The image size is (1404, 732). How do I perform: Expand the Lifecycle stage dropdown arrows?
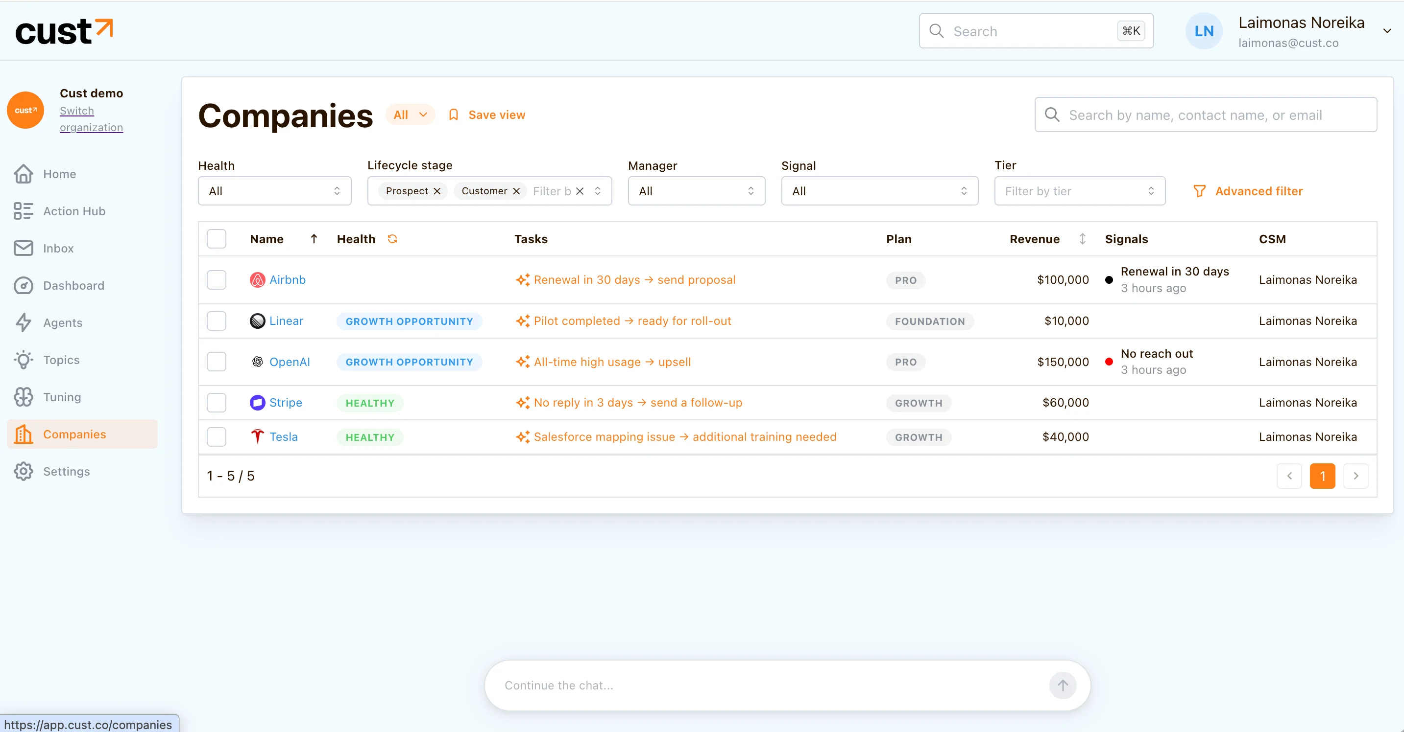pyautogui.click(x=598, y=191)
